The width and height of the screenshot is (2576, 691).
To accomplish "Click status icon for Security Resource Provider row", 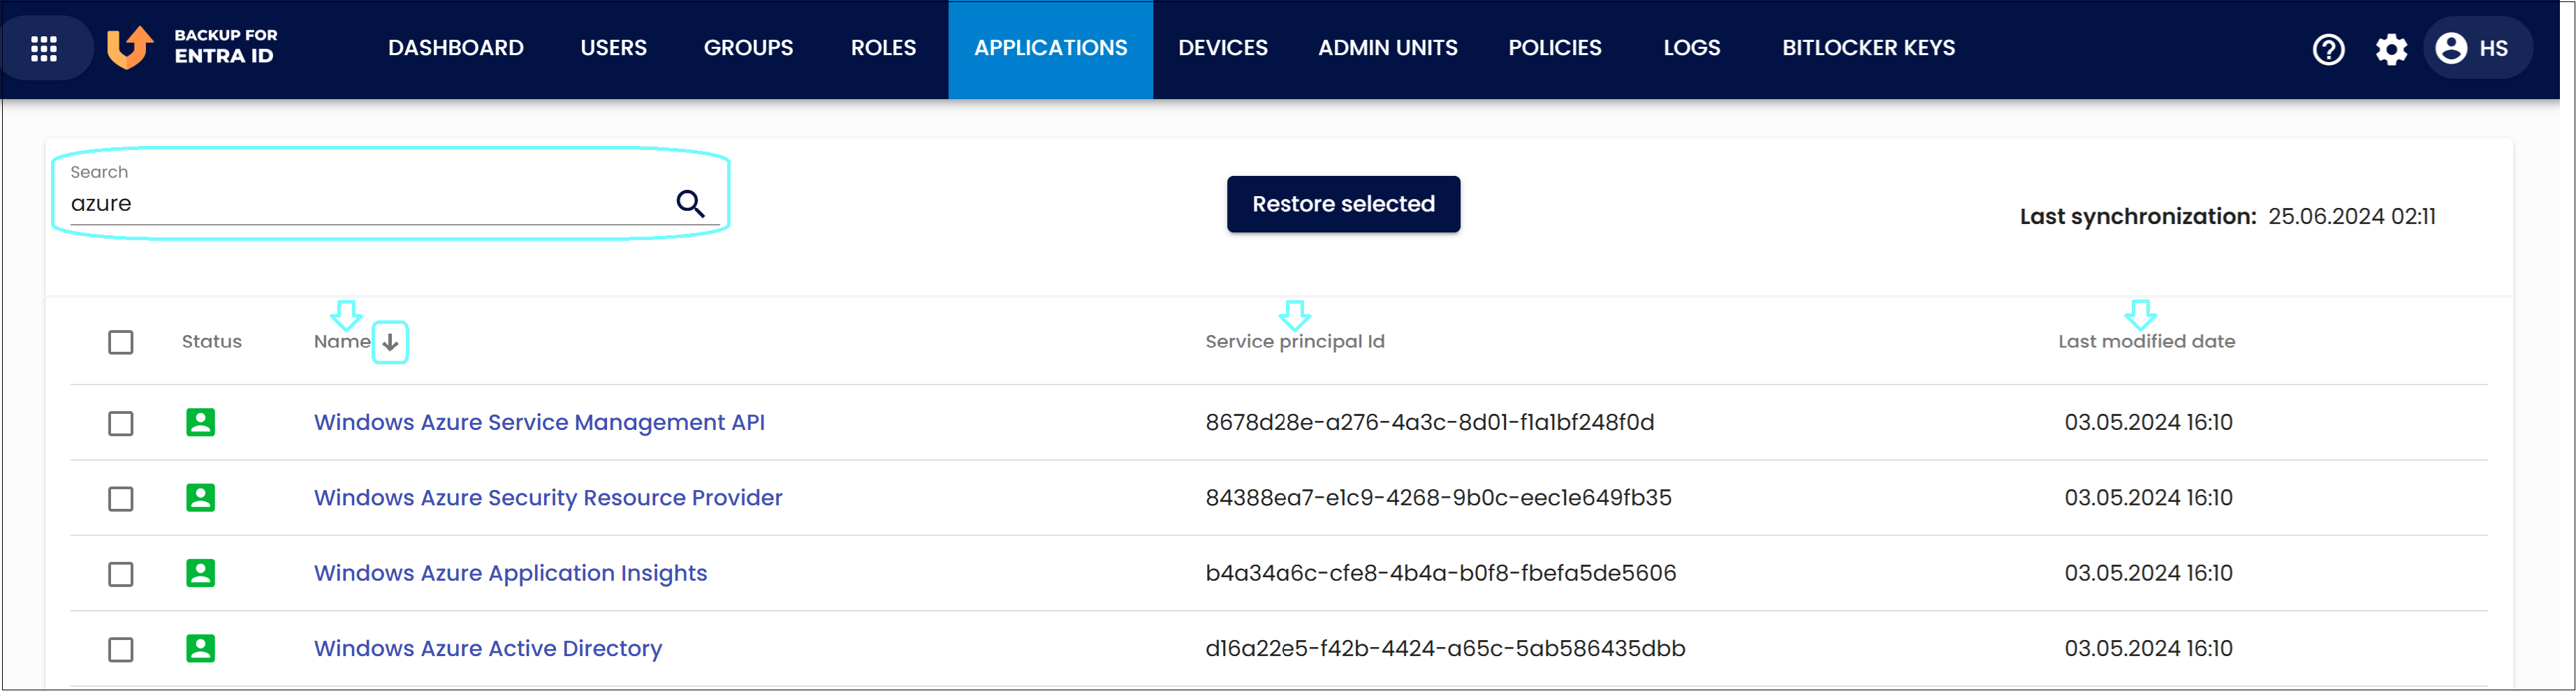I will 201,497.
